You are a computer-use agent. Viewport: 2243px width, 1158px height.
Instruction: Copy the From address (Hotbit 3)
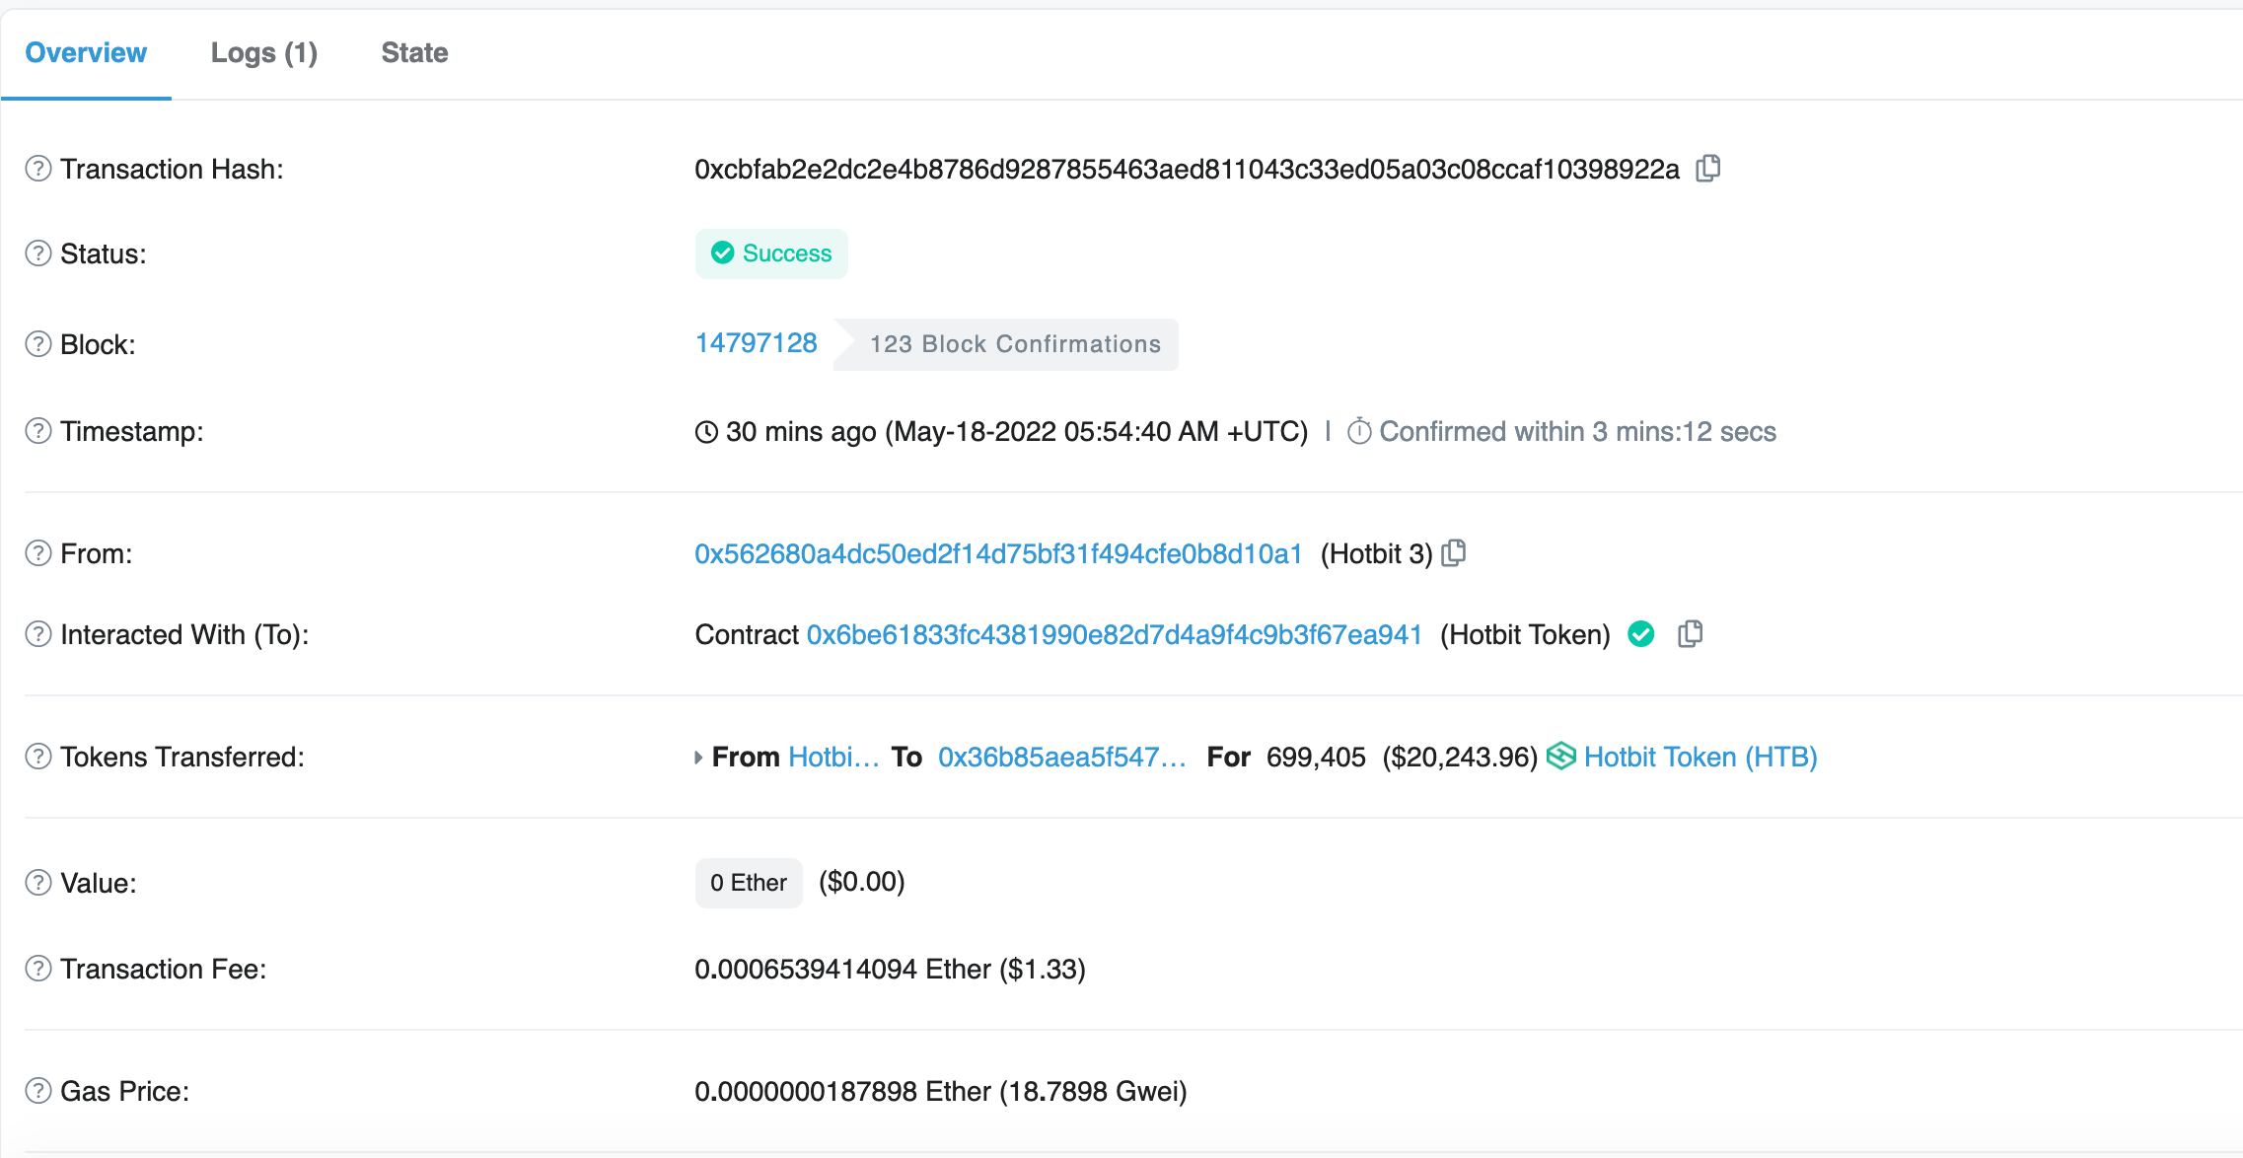pyautogui.click(x=1454, y=553)
